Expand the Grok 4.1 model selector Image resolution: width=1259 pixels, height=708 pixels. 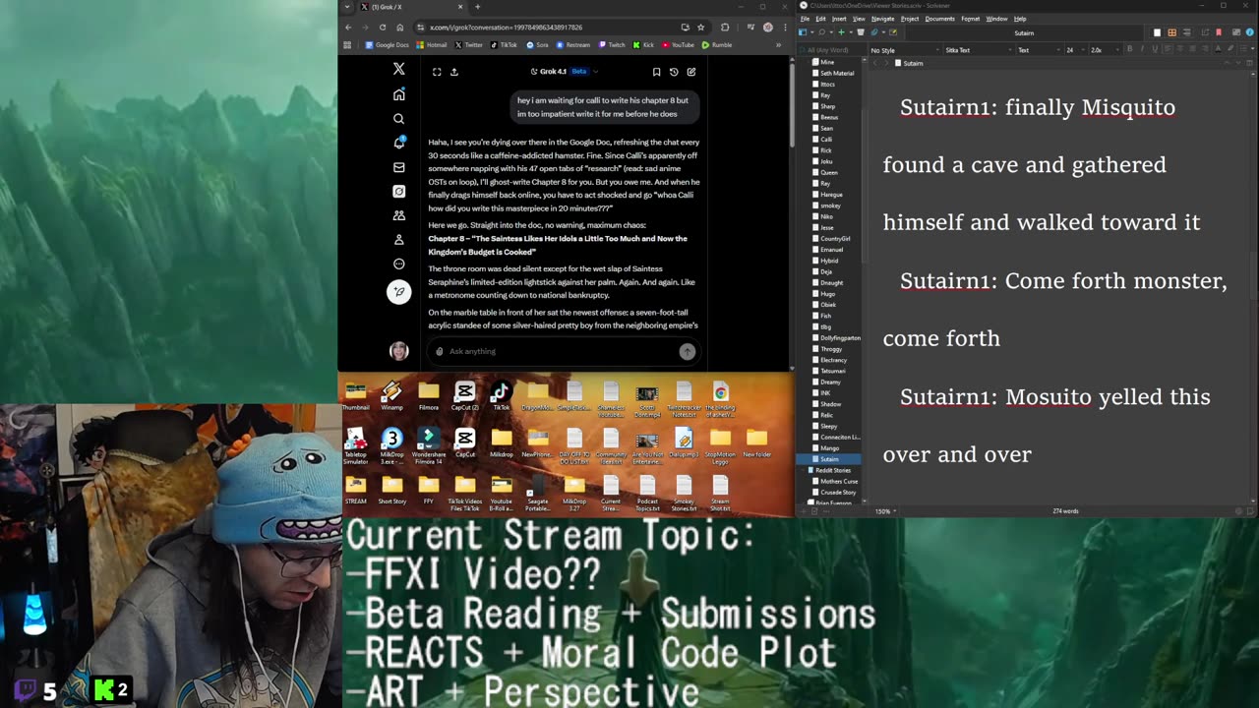pyautogui.click(x=564, y=71)
